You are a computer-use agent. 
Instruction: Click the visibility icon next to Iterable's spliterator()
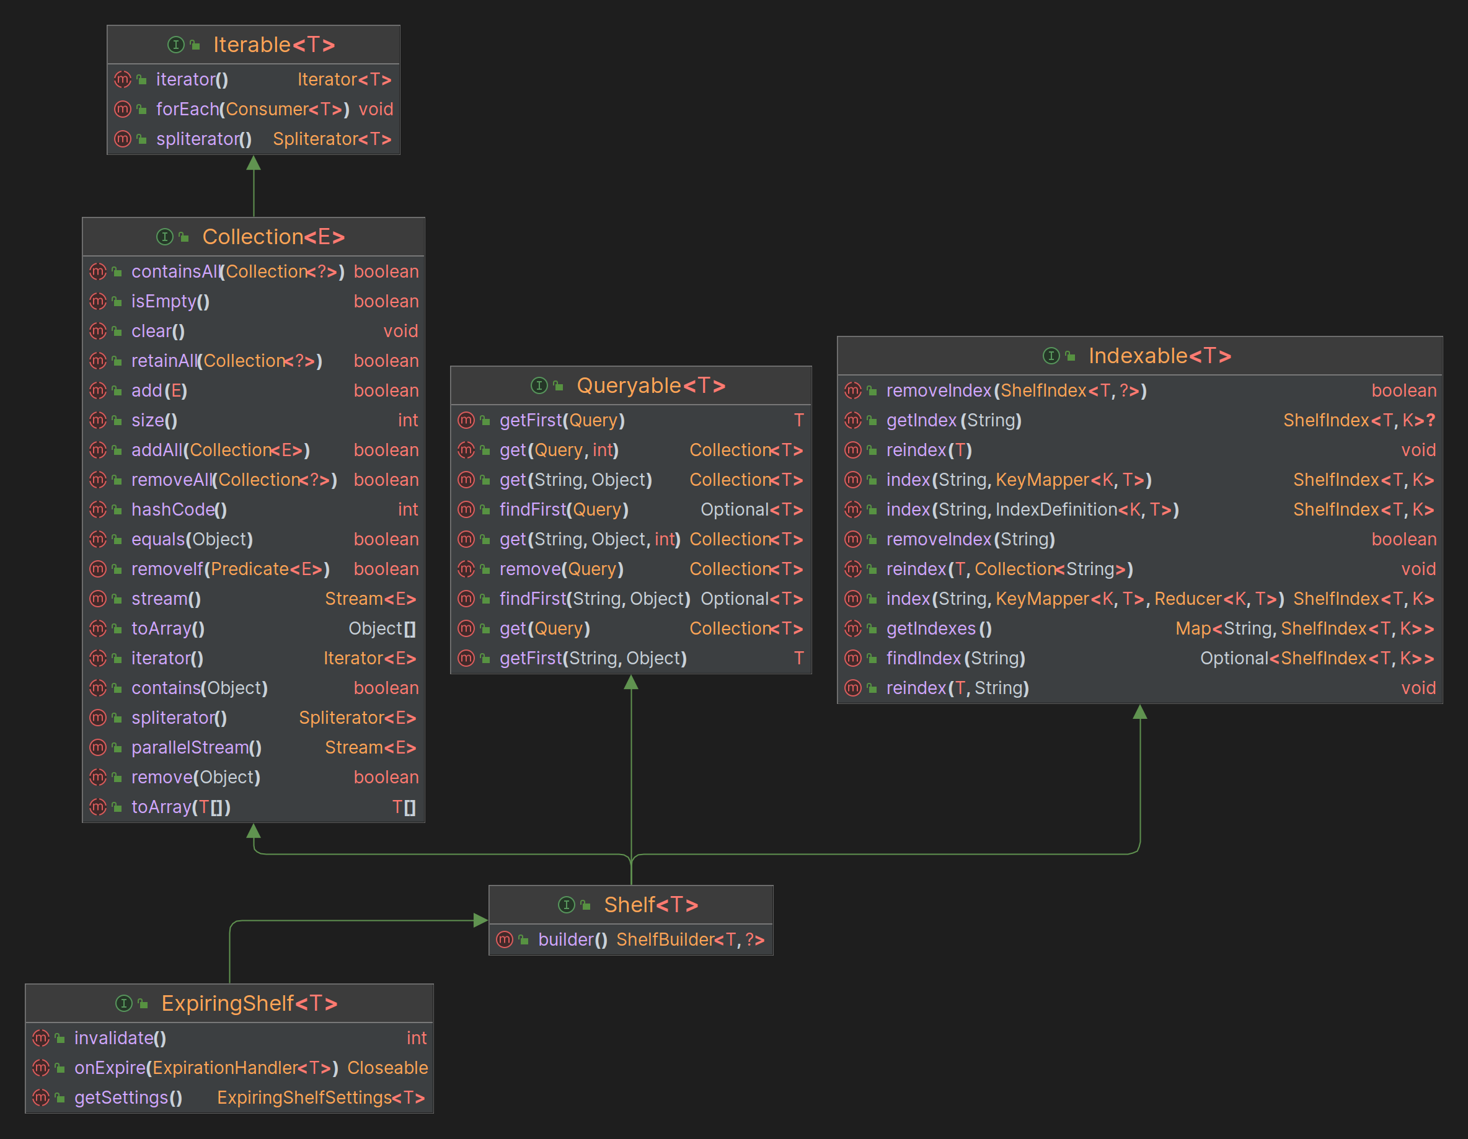[141, 139]
